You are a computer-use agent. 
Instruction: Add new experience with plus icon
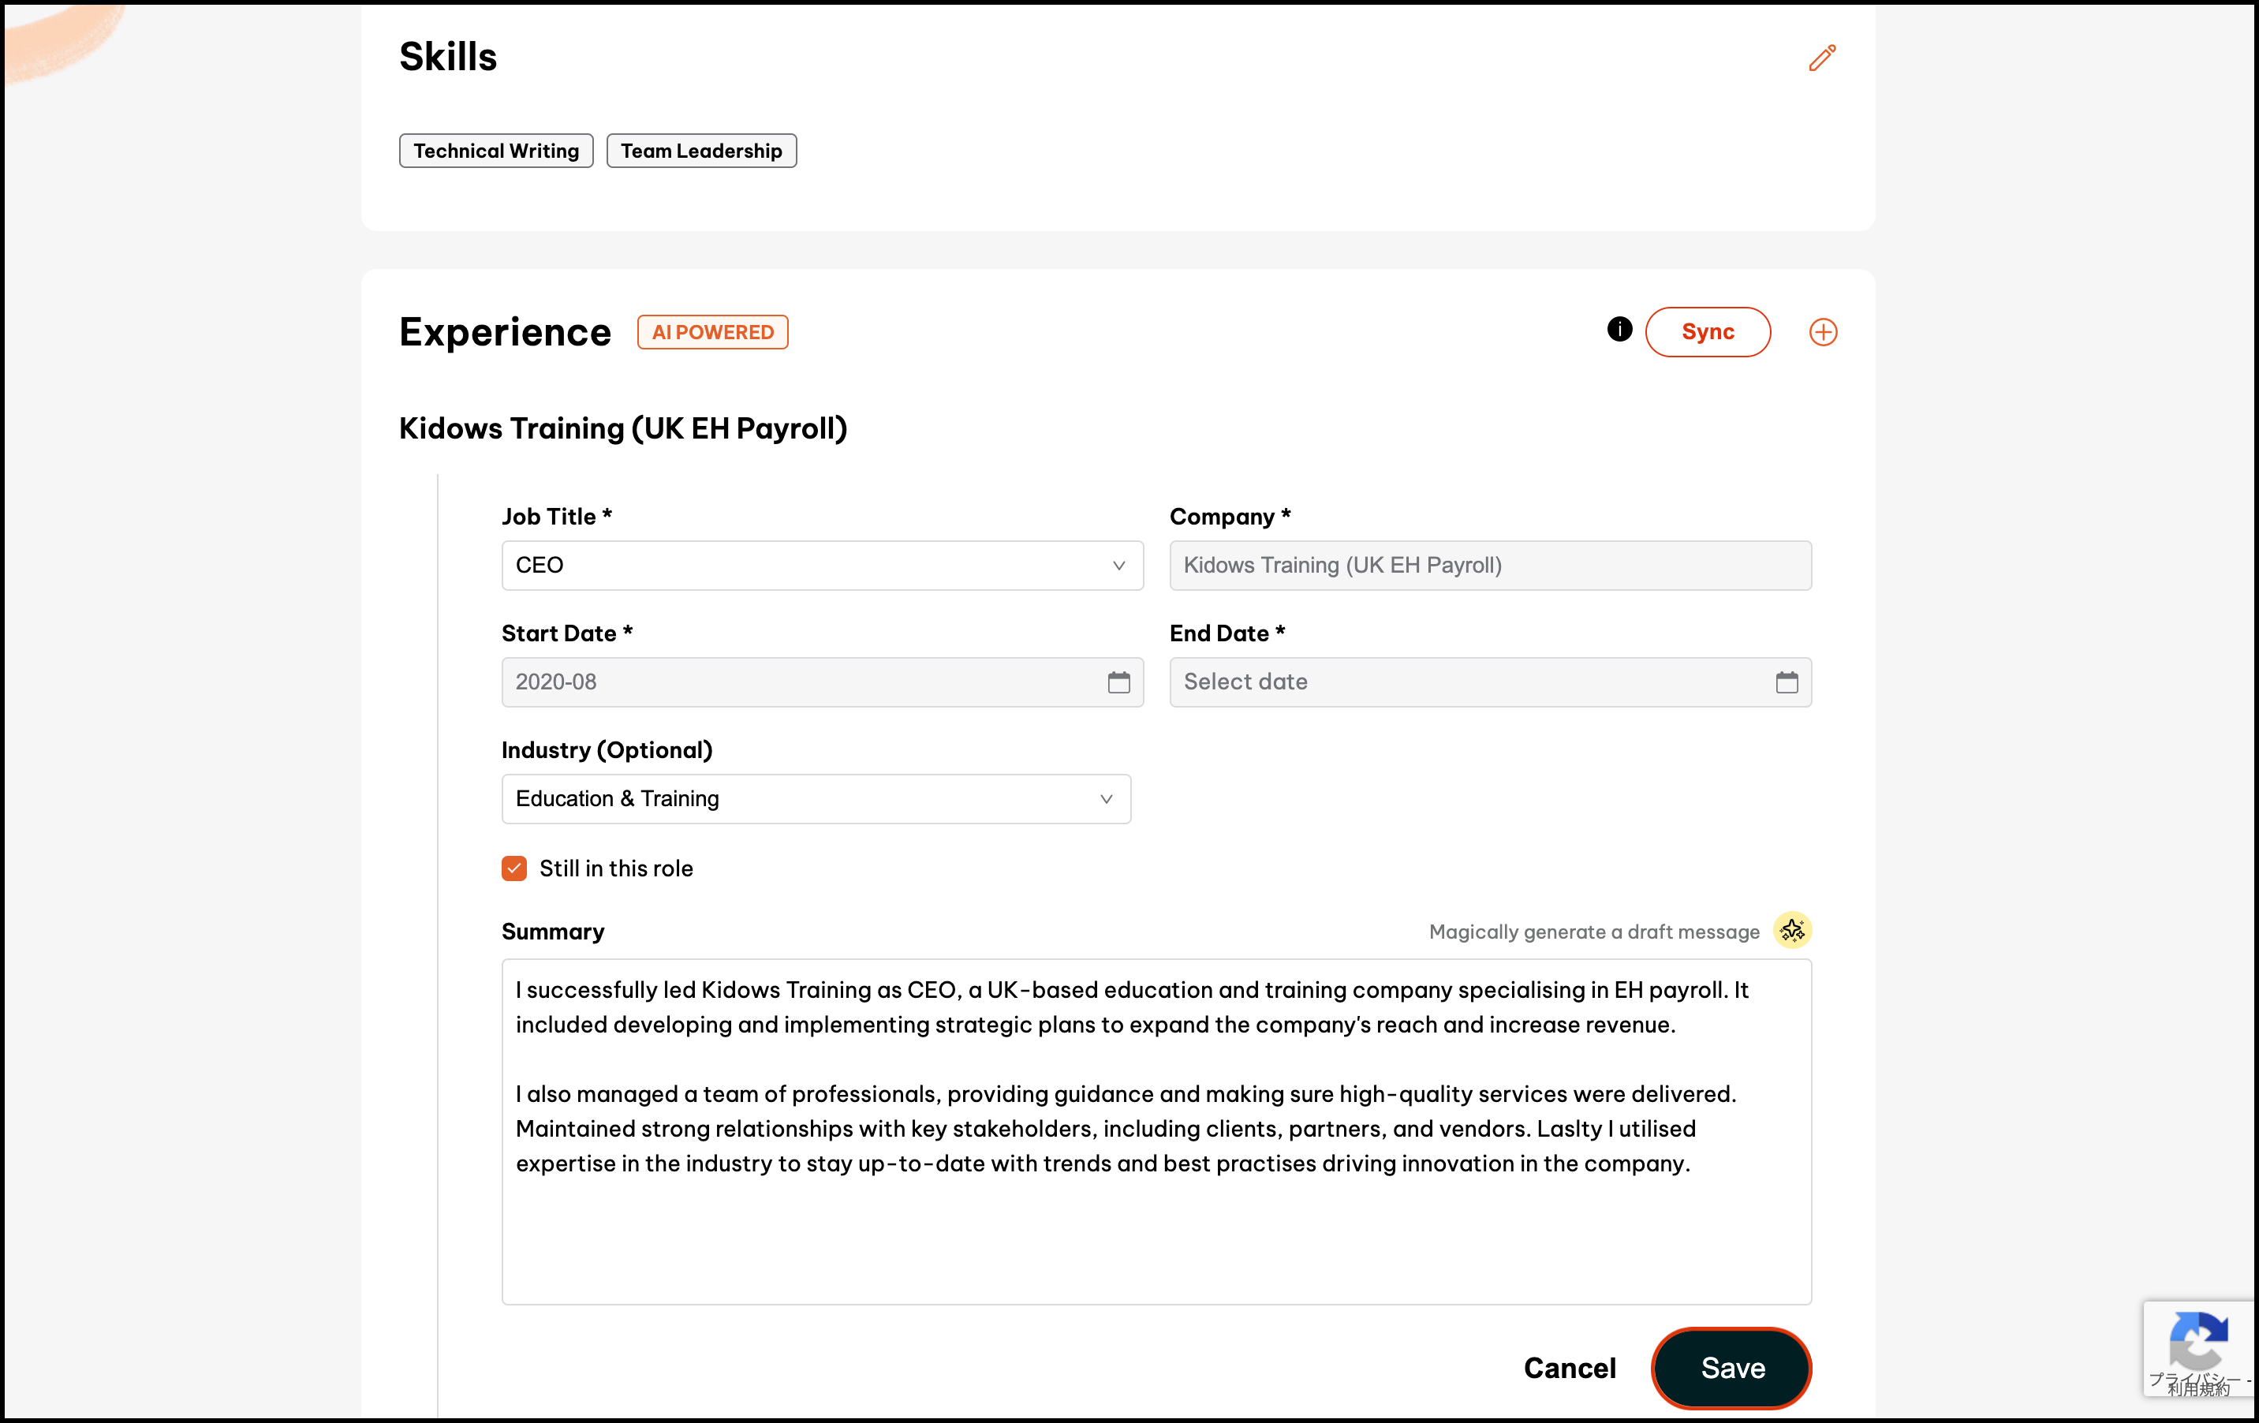pos(1822,332)
